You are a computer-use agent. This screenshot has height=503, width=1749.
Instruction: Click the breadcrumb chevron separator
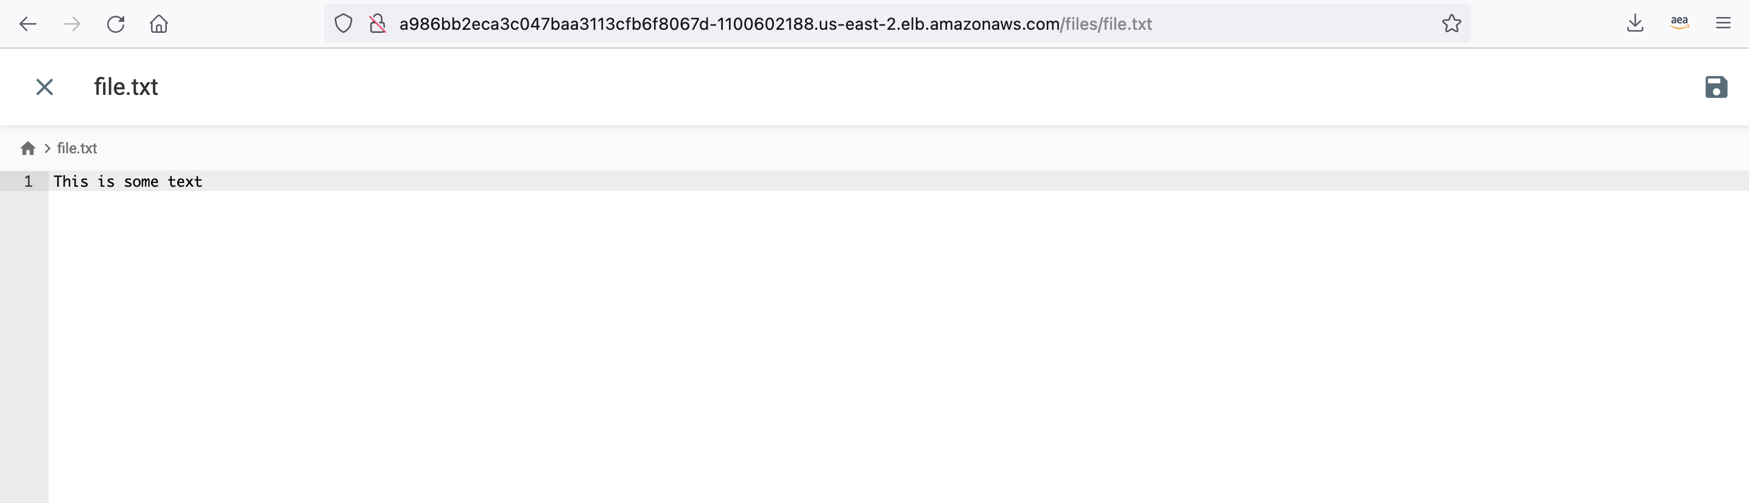pyautogui.click(x=47, y=148)
